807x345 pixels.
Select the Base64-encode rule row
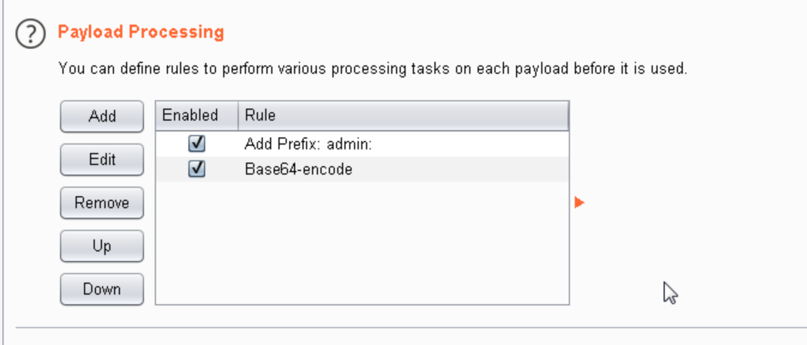299,169
